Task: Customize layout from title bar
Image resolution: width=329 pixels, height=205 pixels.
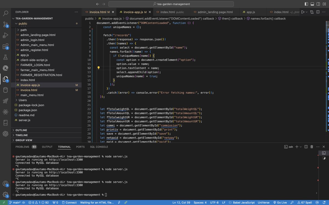Action: [324, 4]
